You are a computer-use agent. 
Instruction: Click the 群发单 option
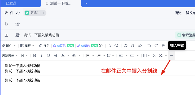[x=190, y=13]
